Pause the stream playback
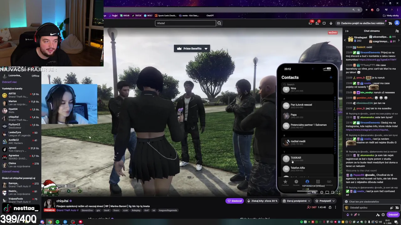Screen dimensions: 401x225 (45, 192)
